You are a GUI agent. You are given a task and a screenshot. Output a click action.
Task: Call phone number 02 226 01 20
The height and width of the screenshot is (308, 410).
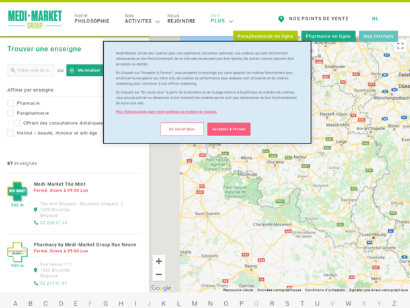(x=54, y=223)
